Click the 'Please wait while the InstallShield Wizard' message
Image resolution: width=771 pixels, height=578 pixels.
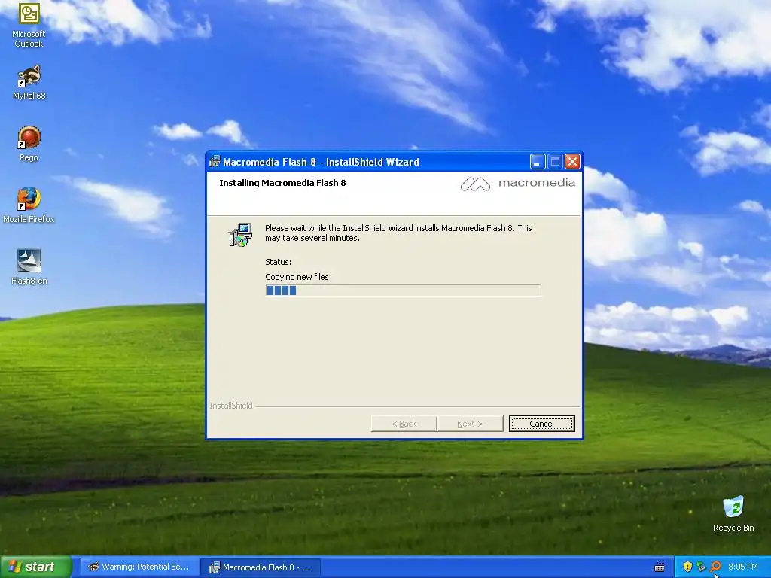(398, 233)
